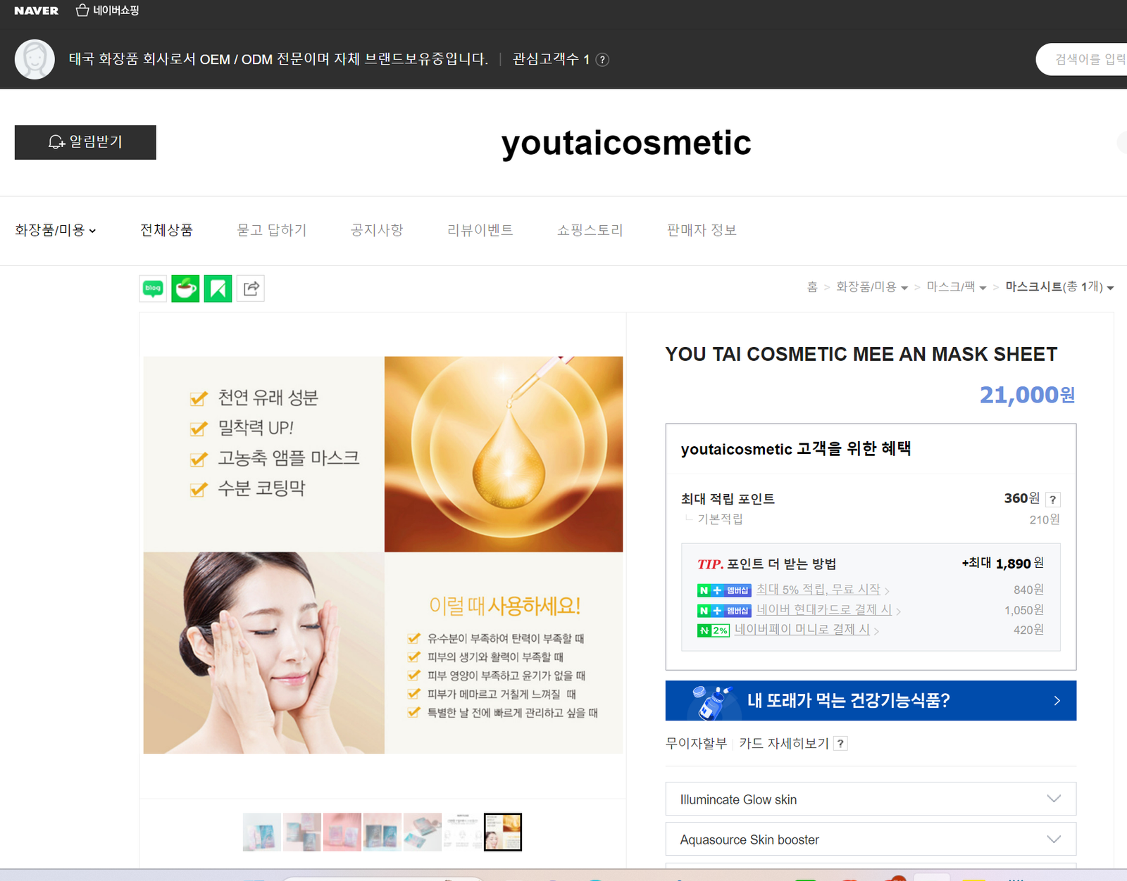Image resolution: width=1127 pixels, height=881 pixels.
Task: Click arrow on 건강기능식품 banner
Action: [x=1057, y=701]
